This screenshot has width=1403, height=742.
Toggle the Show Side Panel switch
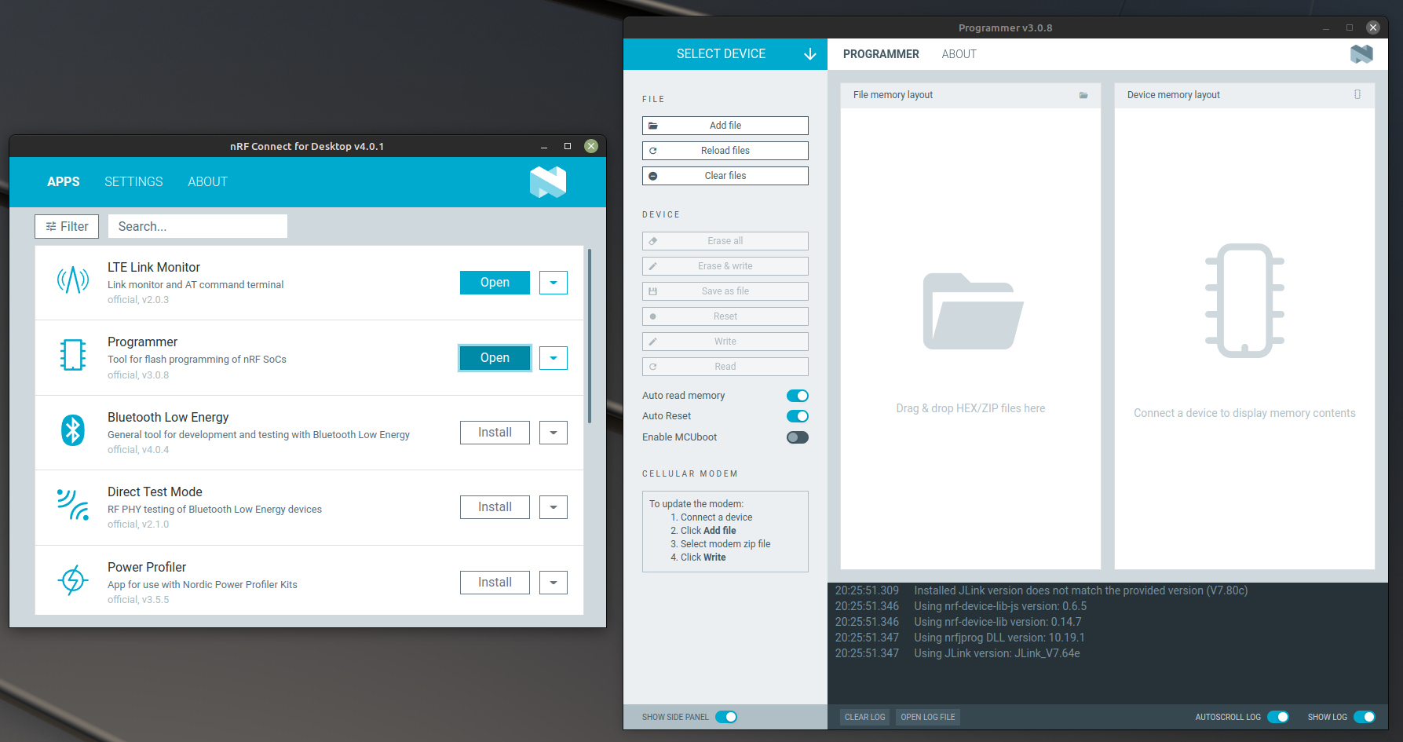(728, 717)
